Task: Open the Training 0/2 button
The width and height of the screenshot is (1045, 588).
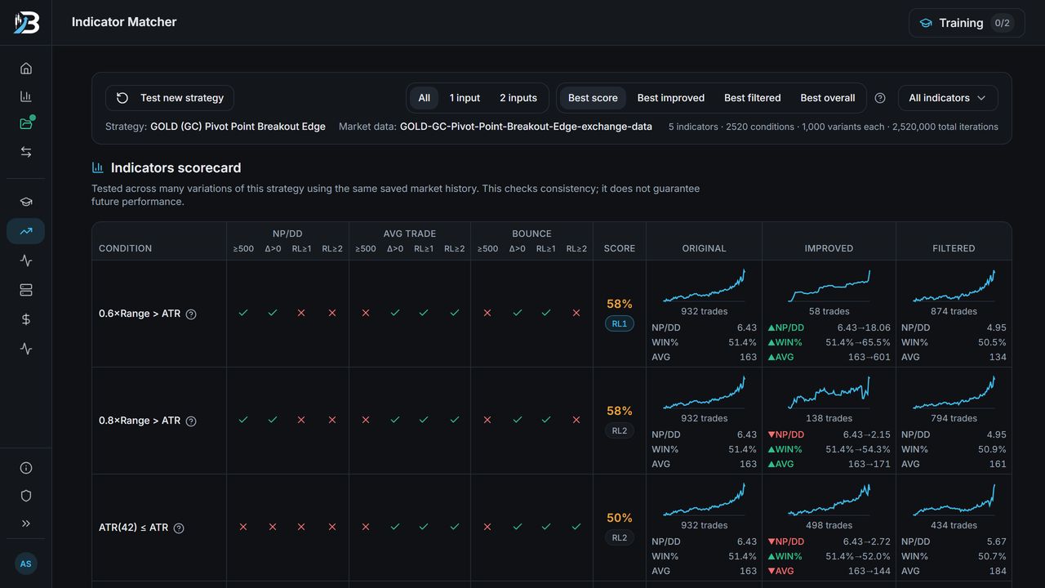Action: [967, 23]
